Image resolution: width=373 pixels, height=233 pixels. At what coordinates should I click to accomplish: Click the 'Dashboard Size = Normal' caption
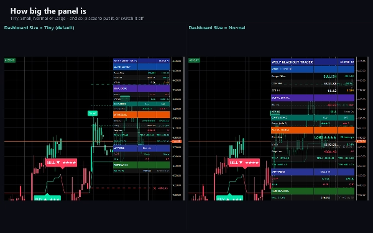click(217, 28)
